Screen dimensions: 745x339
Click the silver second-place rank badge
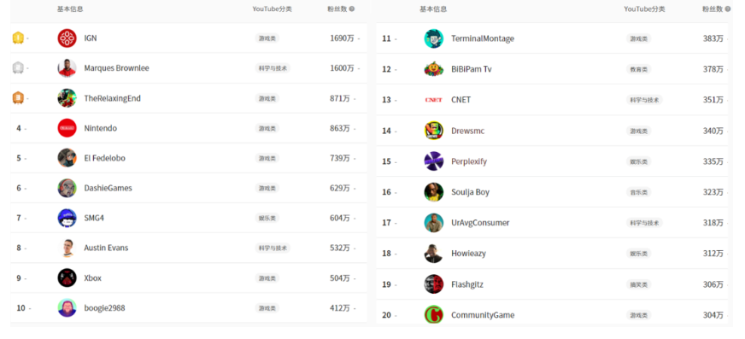(18, 68)
